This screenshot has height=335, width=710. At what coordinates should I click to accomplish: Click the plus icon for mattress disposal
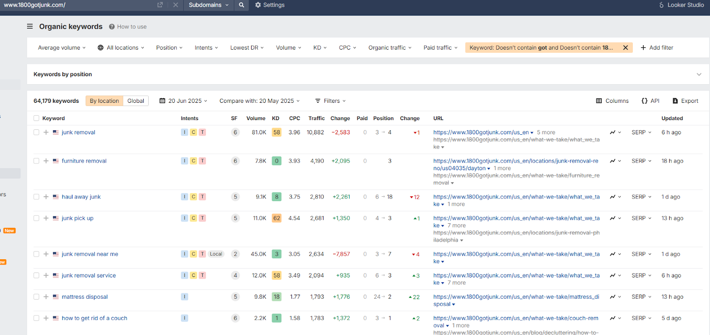click(x=46, y=297)
